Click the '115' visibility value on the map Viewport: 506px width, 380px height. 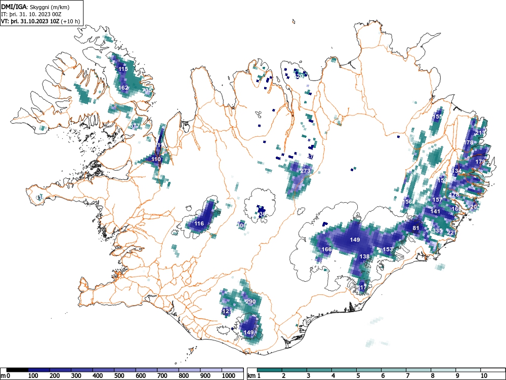click(123, 69)
